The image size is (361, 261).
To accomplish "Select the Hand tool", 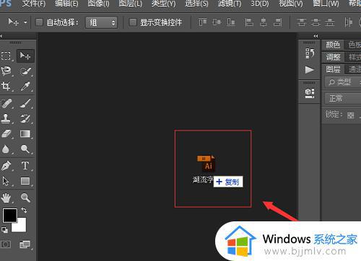I will pyautogui.click(x=6, y=198).
